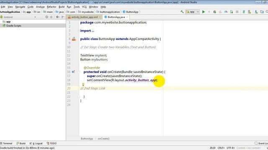Viewport: 268px width, 150px height.
Task: Attach debugger to Android process icon
Action: 232,12
